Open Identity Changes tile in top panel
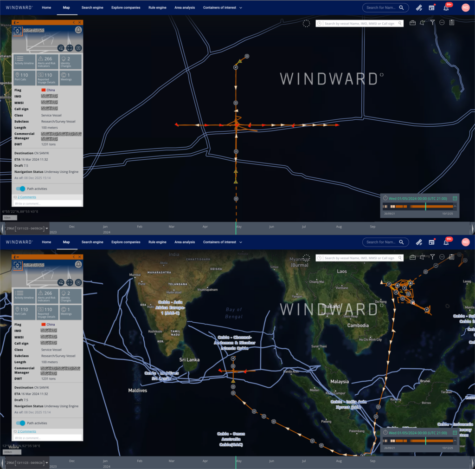This screenshot has width=475, height=469. tap(71, 62)
